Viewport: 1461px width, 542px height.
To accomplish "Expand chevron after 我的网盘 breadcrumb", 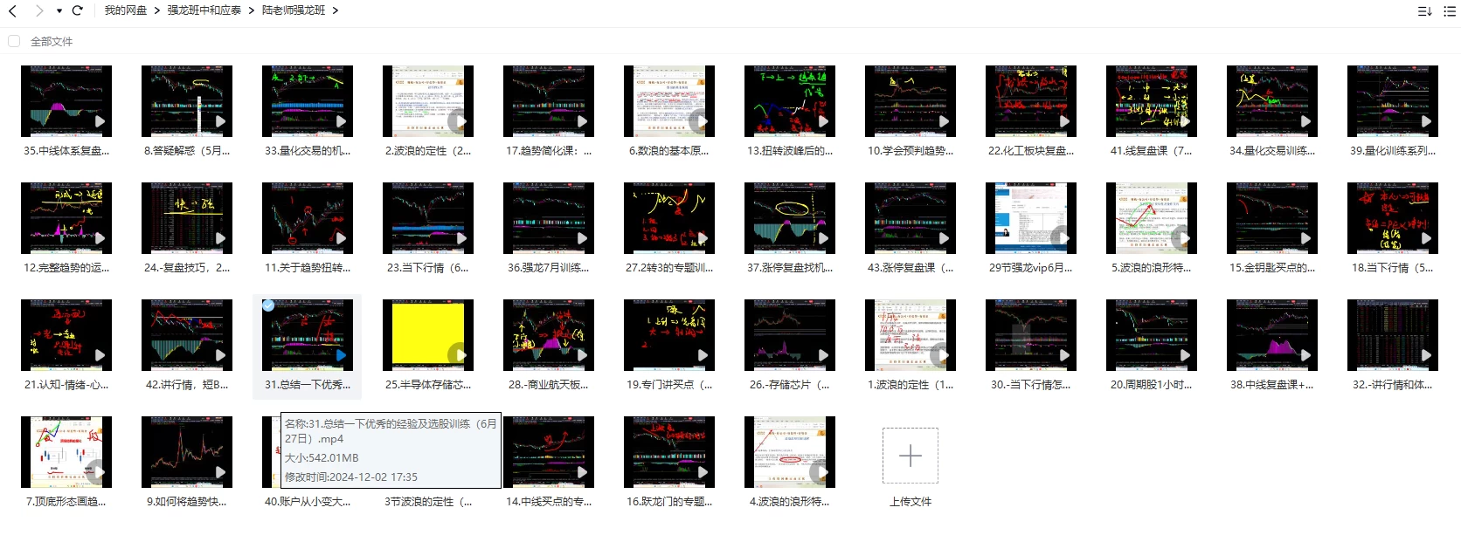I will (x=157, y=10).
